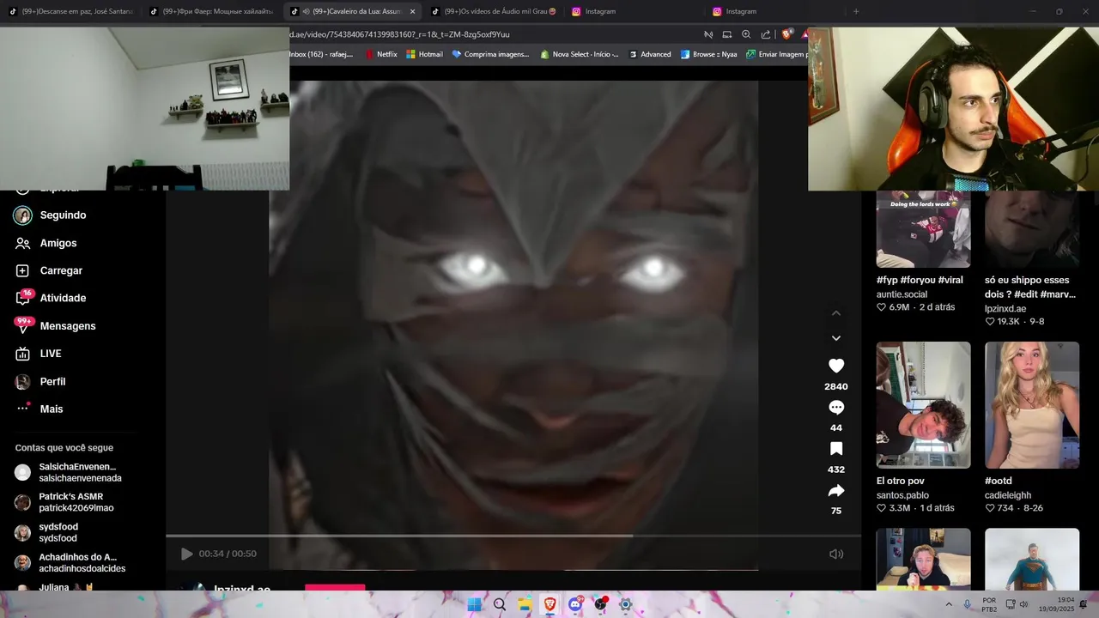Image resolution: width=1099 pixels, height=618 pixels.
Task: Open the Netflix bookmark
Action: (x=381, y=54)
